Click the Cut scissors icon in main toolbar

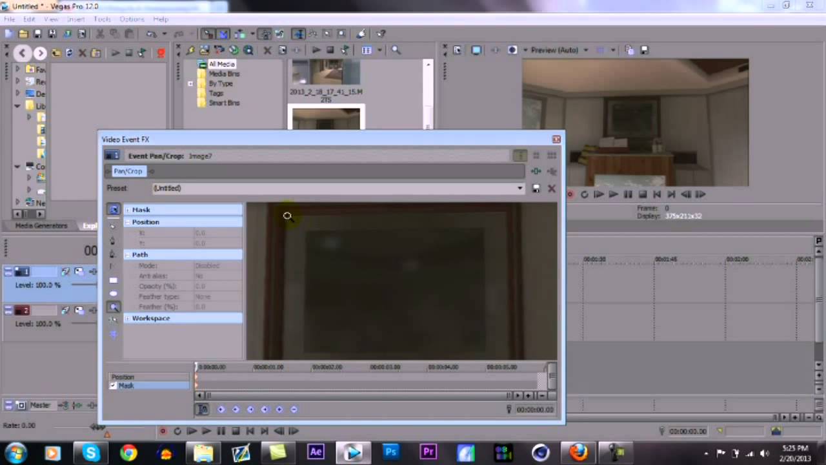point(99,34)
